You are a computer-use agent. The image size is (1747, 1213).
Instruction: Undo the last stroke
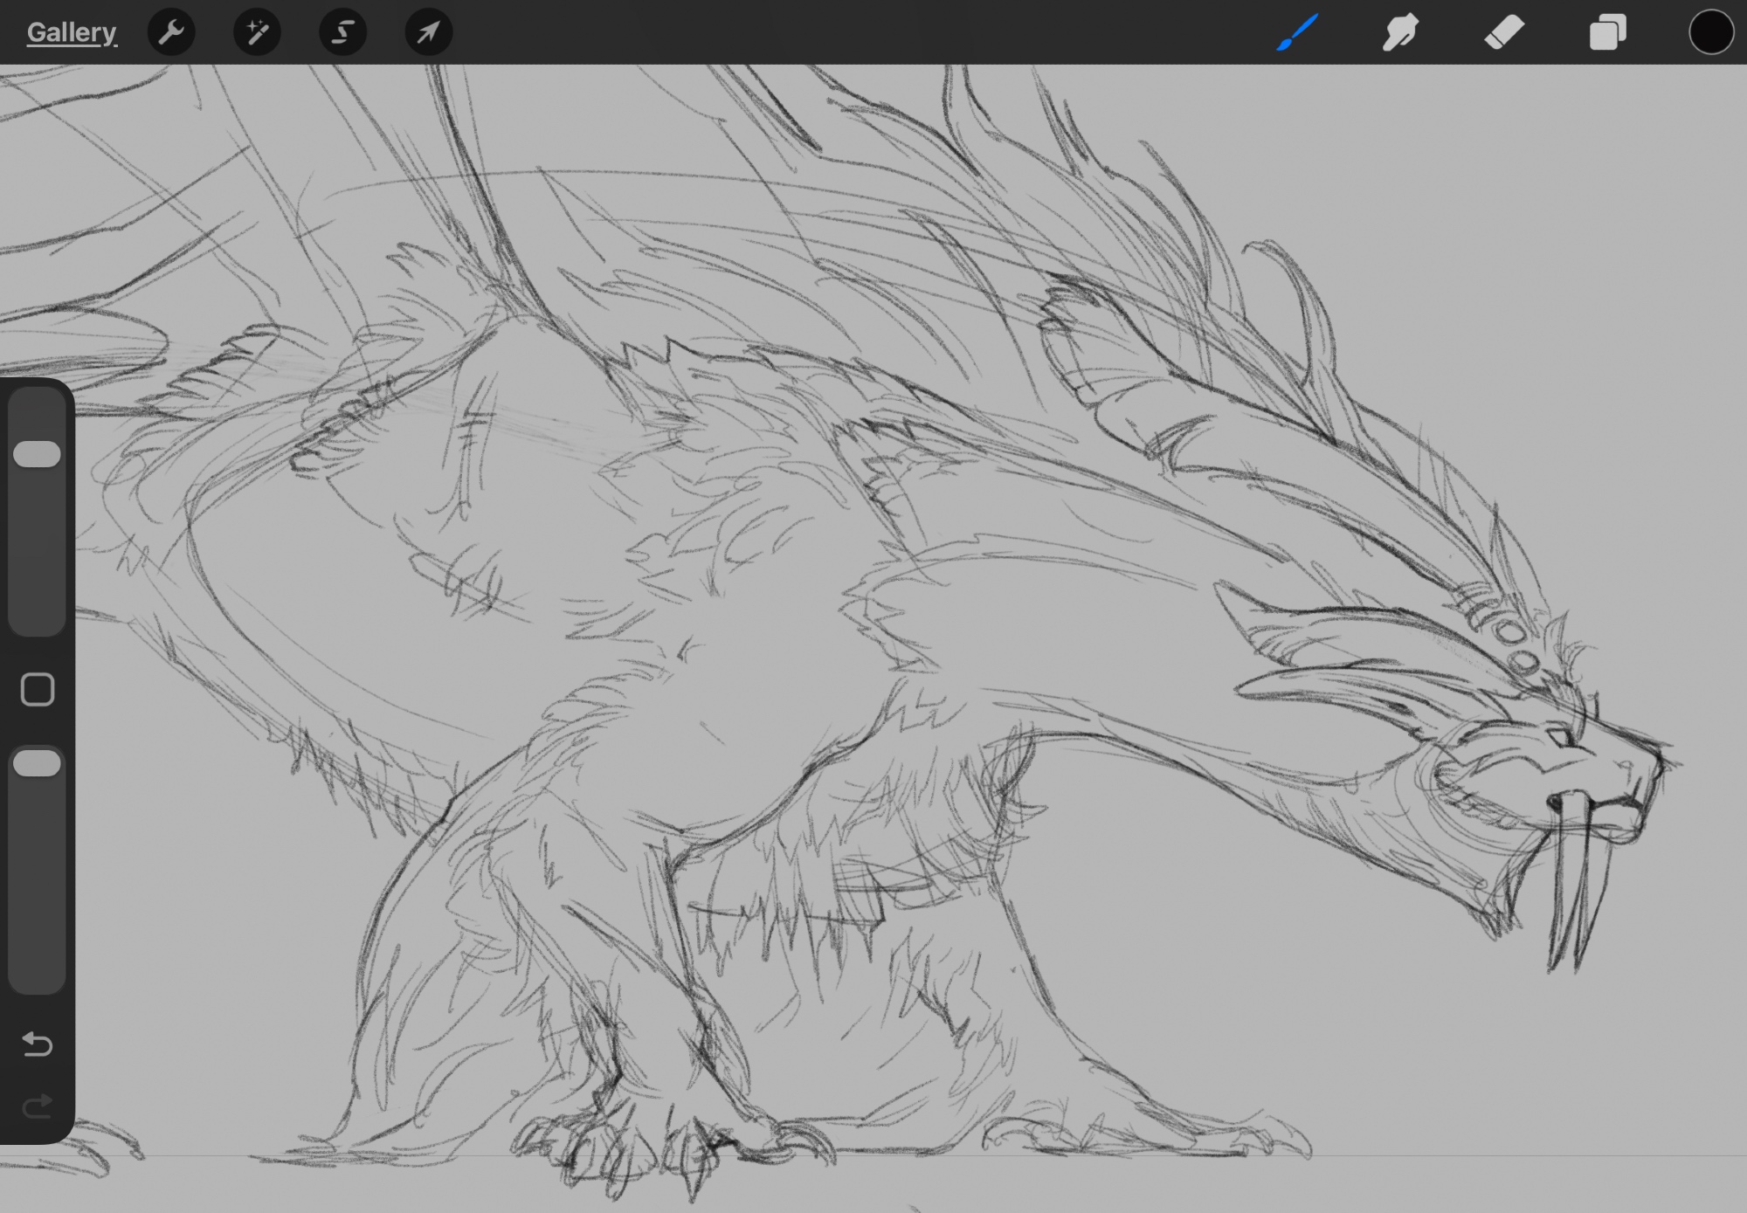coord(37,1044)
